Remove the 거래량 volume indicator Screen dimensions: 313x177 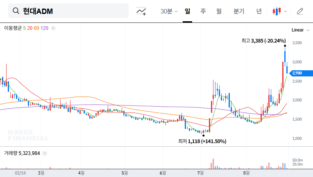(x=45, y=153)
